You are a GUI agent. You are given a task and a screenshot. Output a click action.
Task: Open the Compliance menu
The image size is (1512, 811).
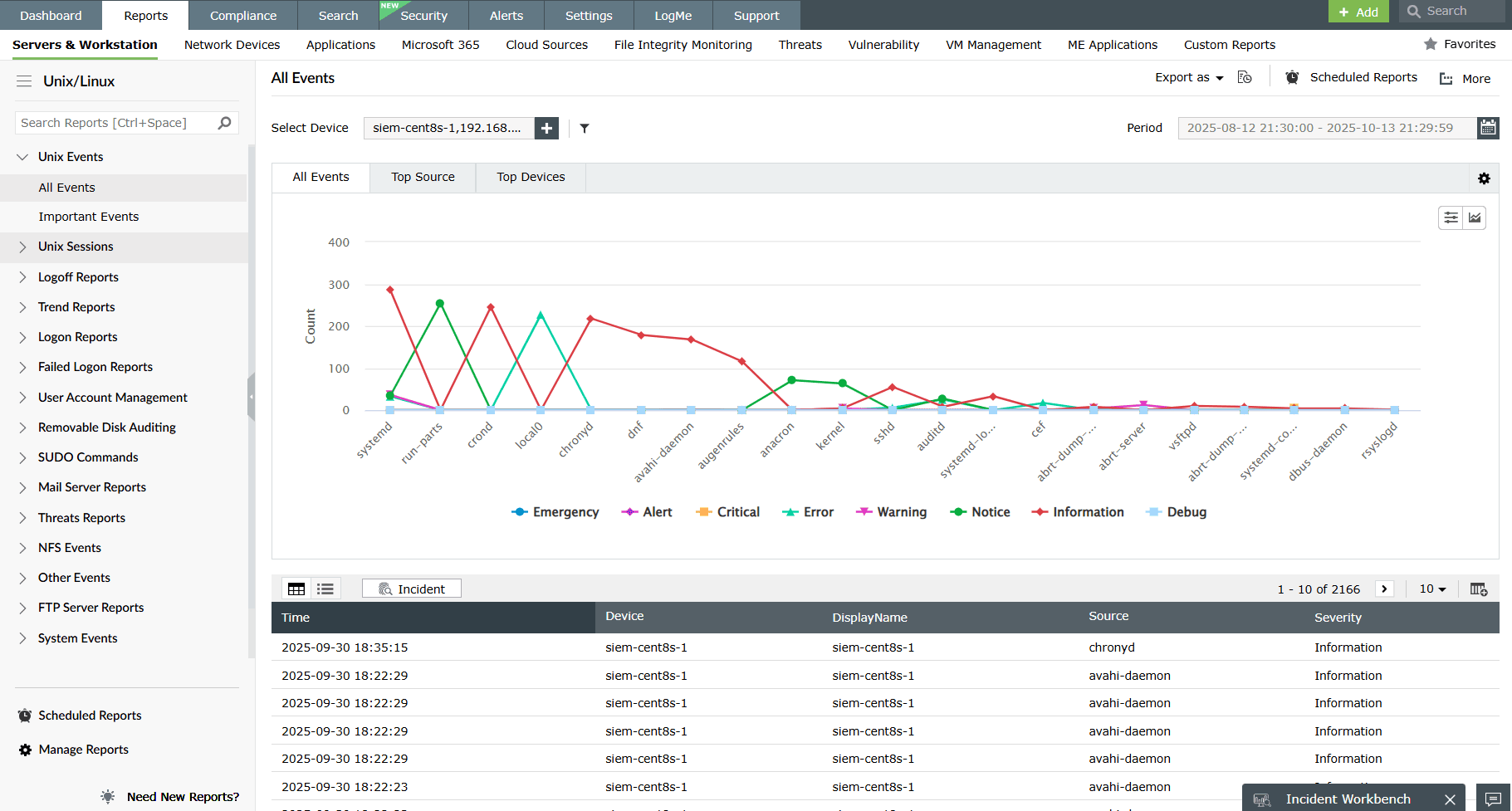point(242,15)
